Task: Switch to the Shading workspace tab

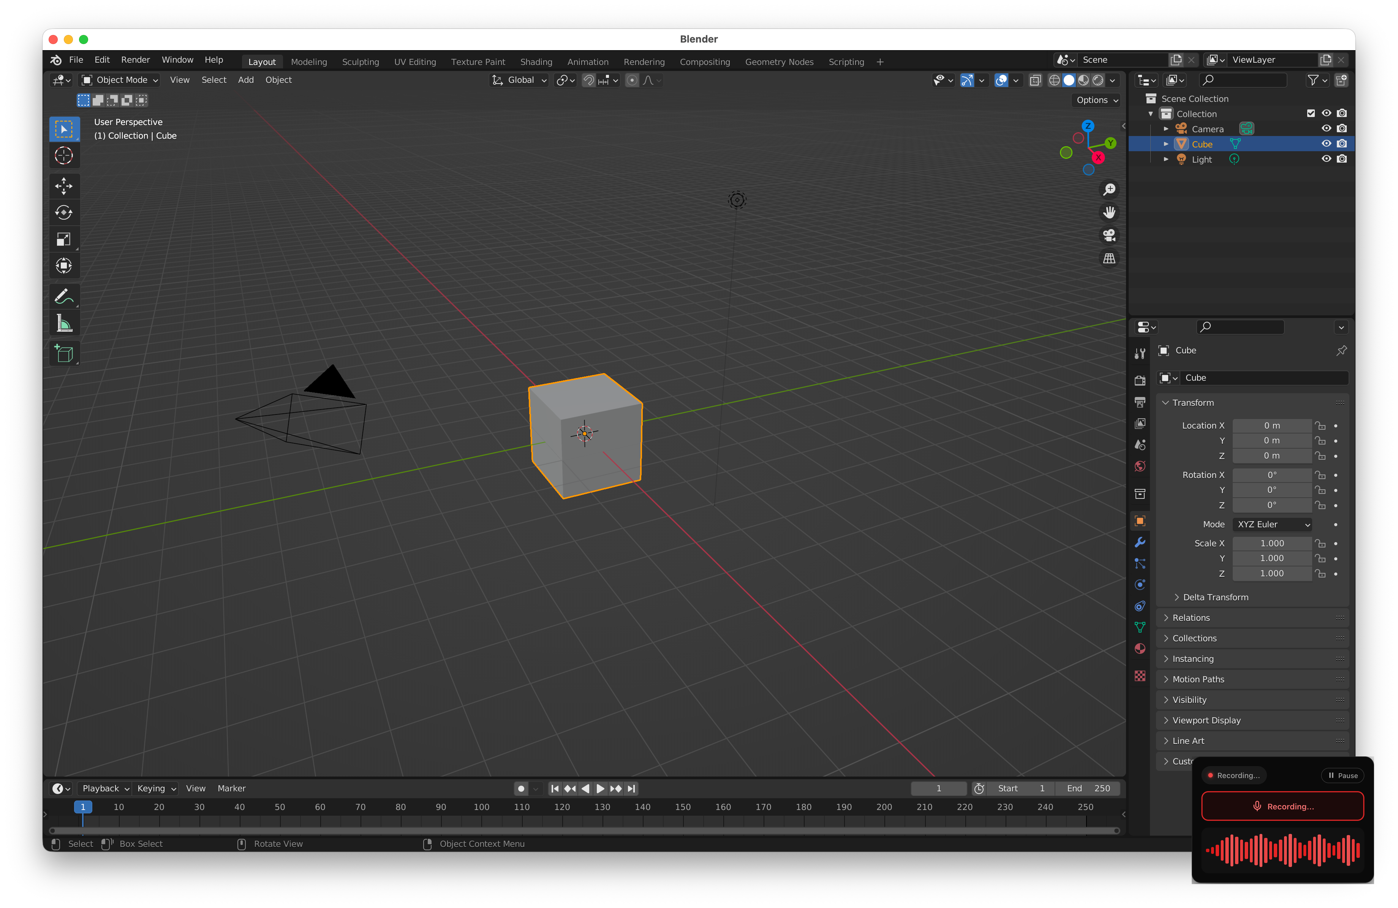Action: [536, 62]
